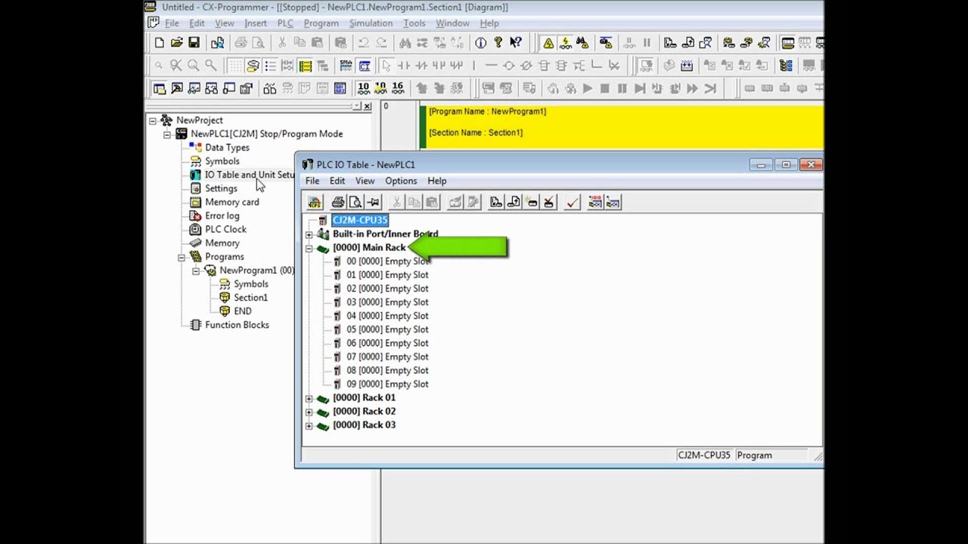Toggle the grid display icon

236,66
